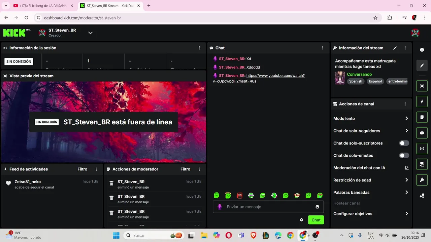Toggle the wrench channel actions icon in sidebar
431x242 pixels.
pos(422,180)
